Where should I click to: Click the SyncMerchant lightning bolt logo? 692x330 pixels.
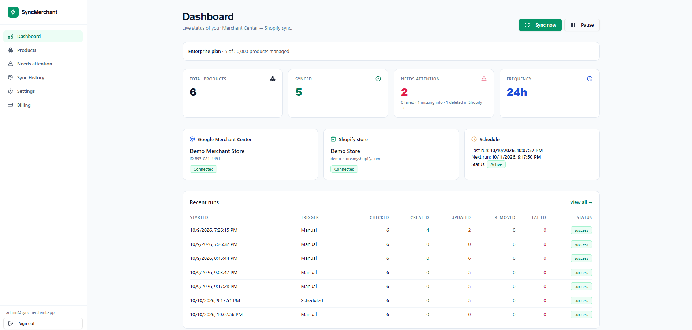coord(13,12)
